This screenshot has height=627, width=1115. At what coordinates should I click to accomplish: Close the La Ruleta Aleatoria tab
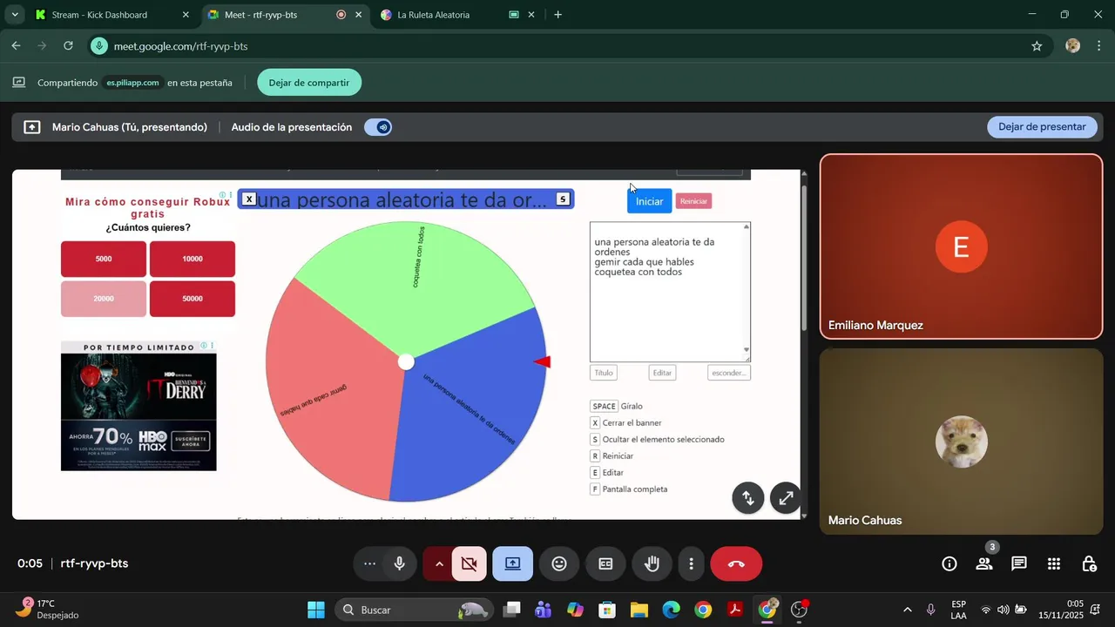click(x=530, y=15)
